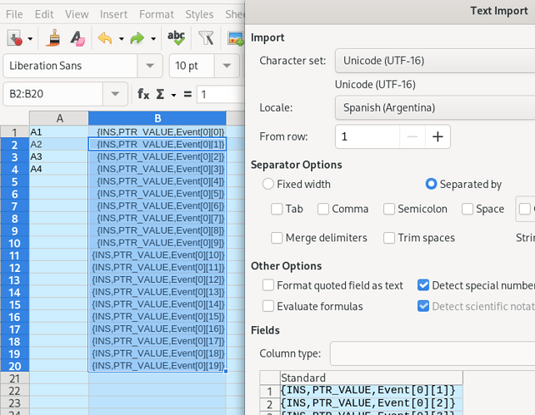Click cell A1 containing text A1

point(58,131)
